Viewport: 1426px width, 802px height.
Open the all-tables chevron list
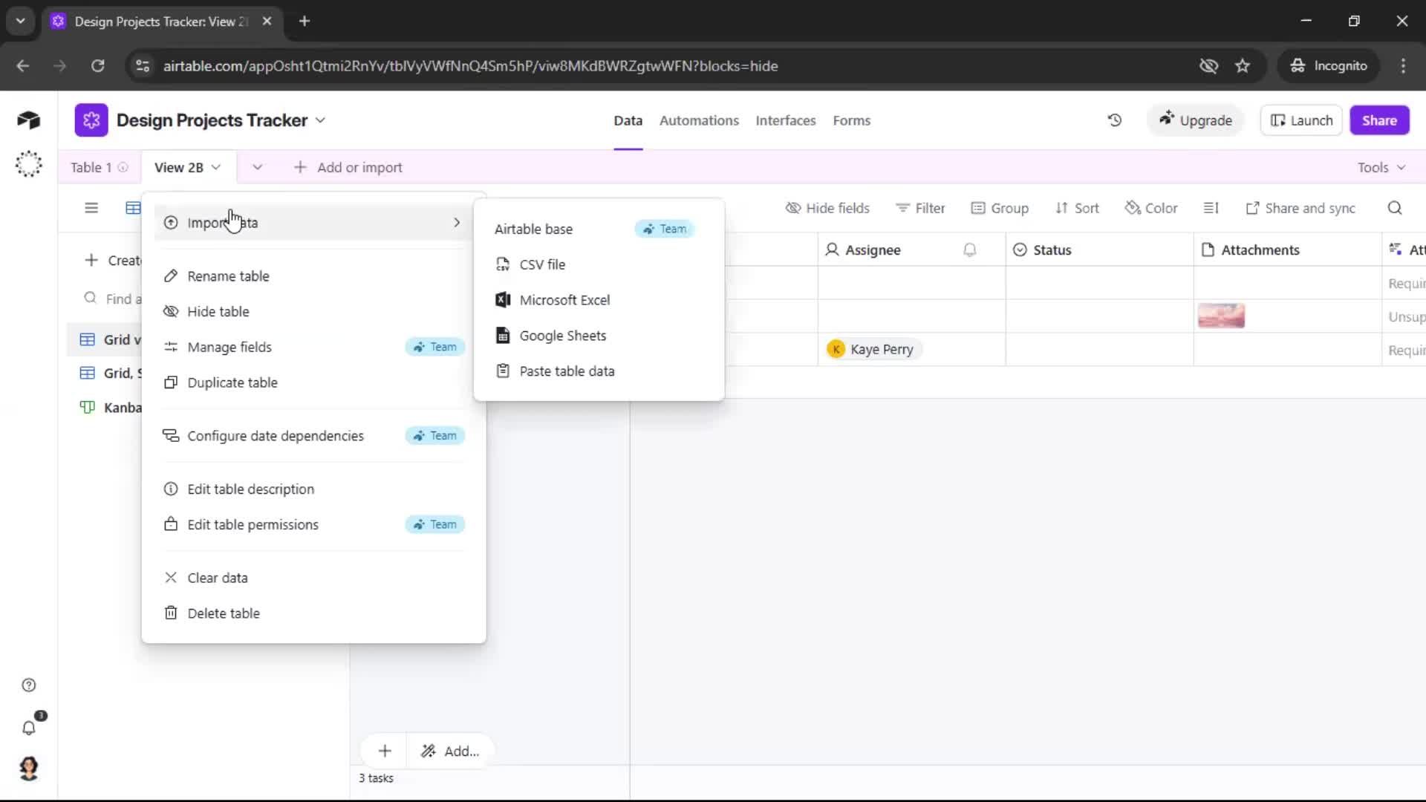coord(257,168)
